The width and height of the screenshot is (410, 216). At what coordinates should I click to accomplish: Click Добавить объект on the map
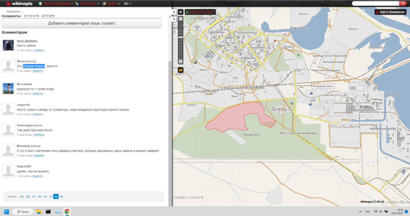tap(200, 12)
